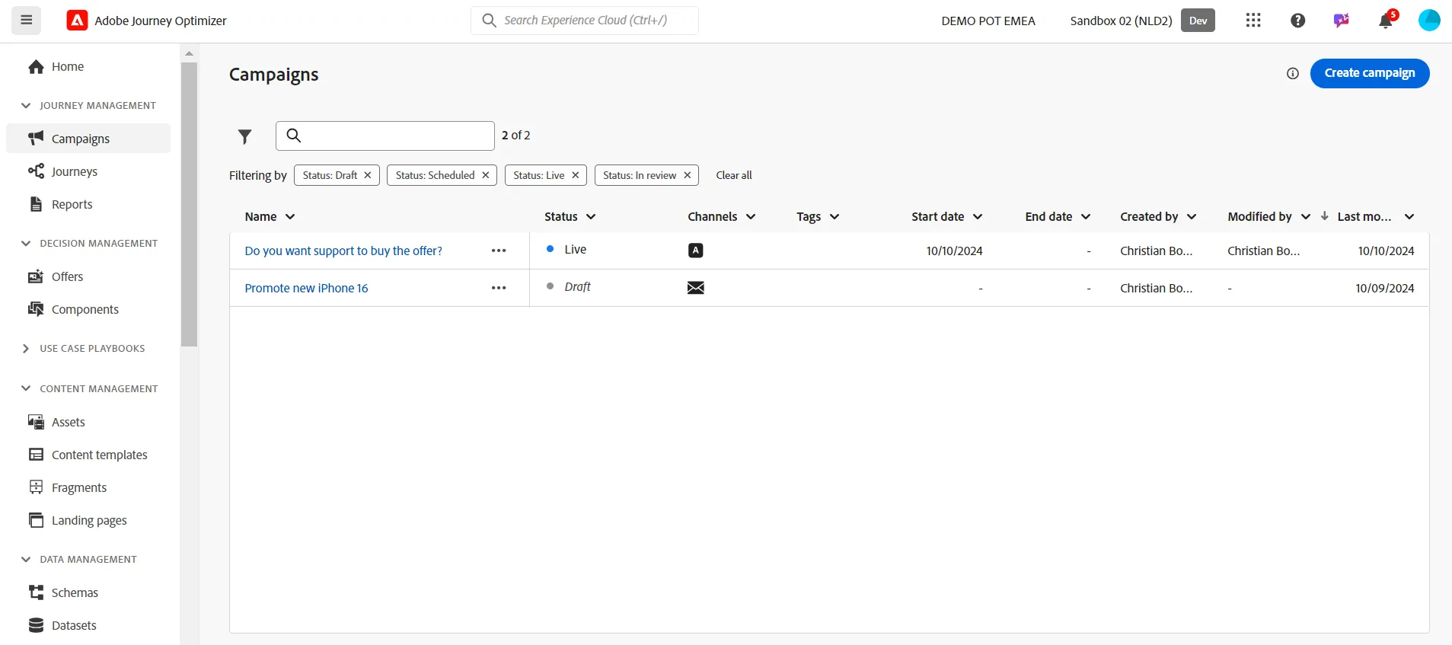Image resolution: width=1452 pixels, height=645 pixels.
Task: Open the Status column dropdown
Action: tap(591, 217)
